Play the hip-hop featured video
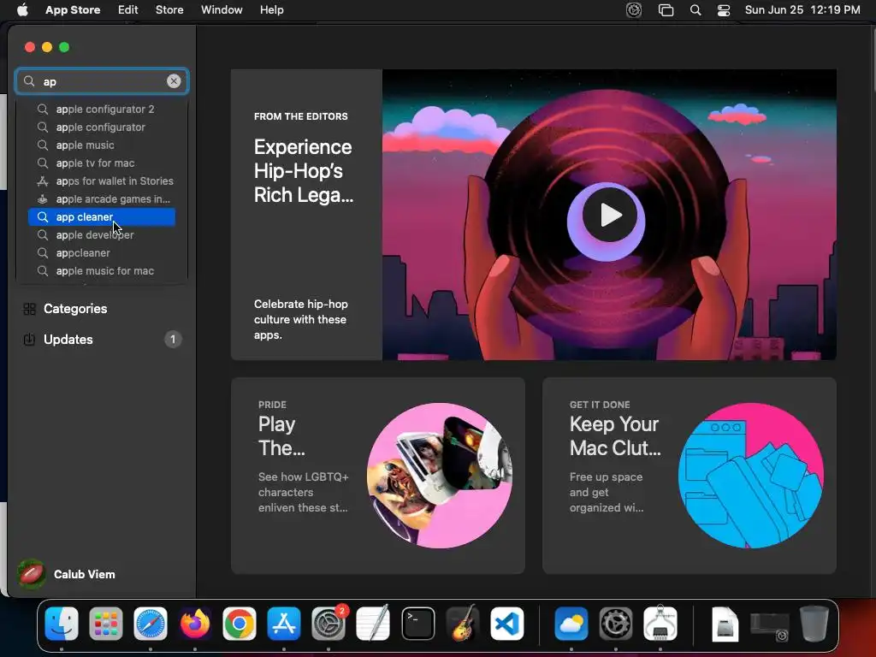The image size is (876, 657). point(609,215)
